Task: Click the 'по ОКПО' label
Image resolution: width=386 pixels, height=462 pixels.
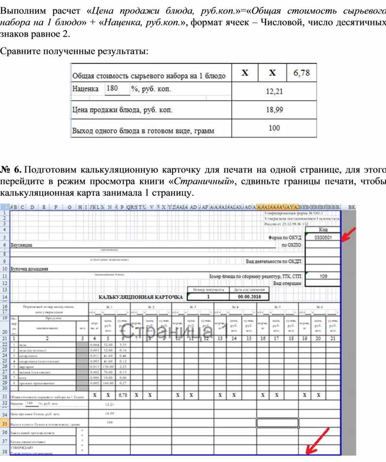Action: click(x=291, y=245)
